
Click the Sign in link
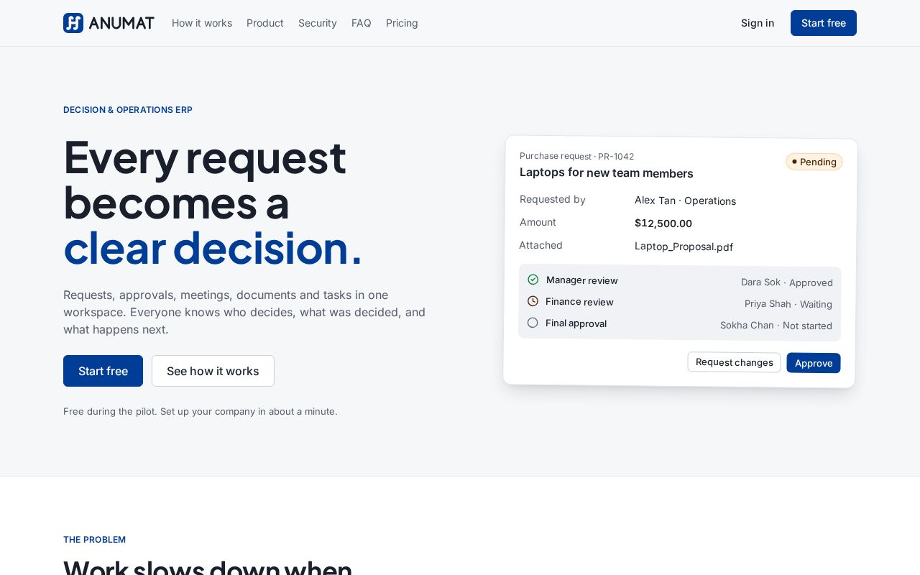pos(758,23)
